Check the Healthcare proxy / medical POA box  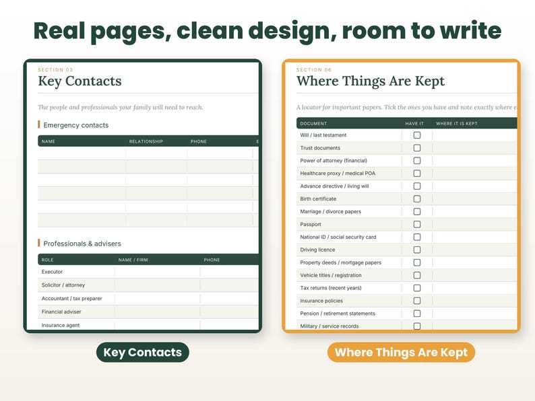click(416, 173)
